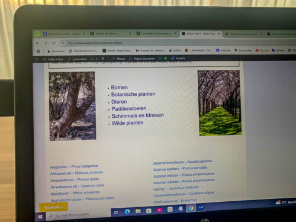Open Microsoft Store from the taskbar
The height and width of the screenshot is (222, 296).
[149, 211]
